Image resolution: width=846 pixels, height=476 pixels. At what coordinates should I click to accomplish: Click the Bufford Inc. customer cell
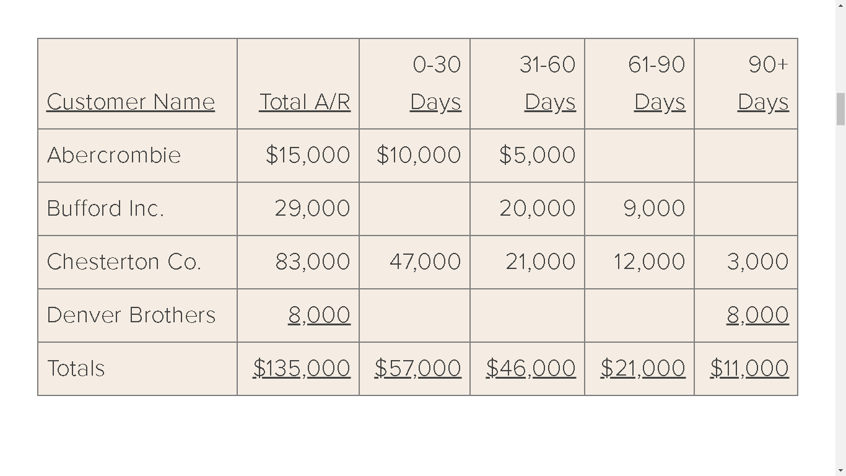pyautogui.click(x=106, y=208)
